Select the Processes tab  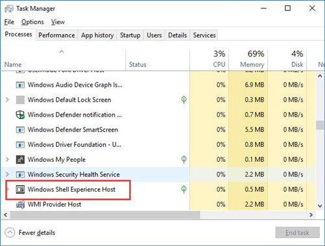tap(18, 34)
